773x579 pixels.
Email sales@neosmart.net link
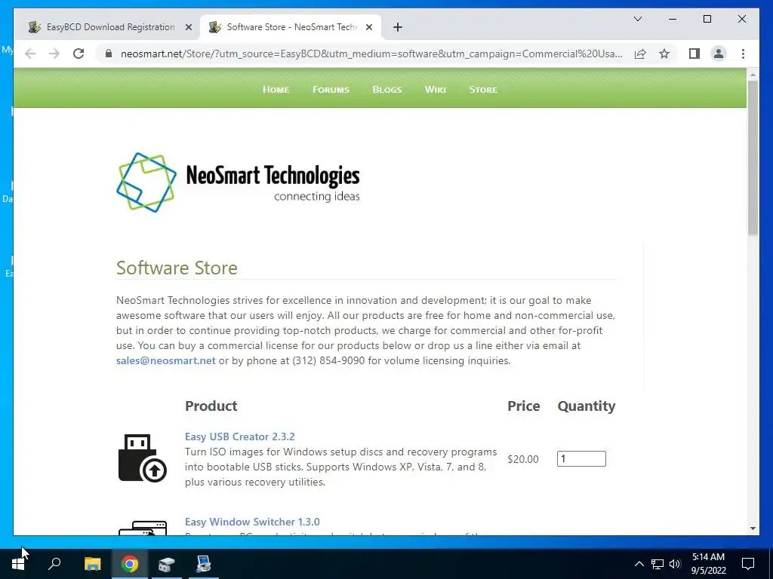click(x=165, y=360)
